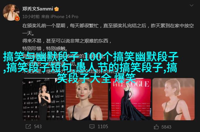Click the cyan overlay caption text
Image resolution: width=200 pixels, height=132 pixels.
[91, 67]
